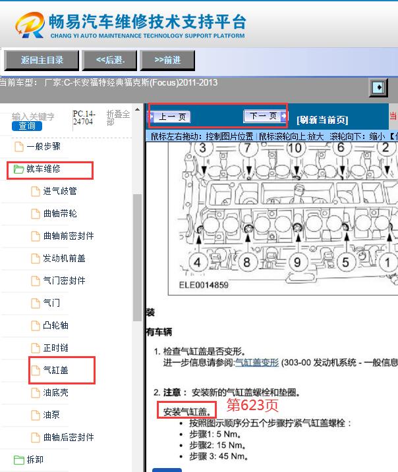Image resolution: width=398 pixels, height=472 pixels.
Task: Click 返回主目录 button
Action: coord(42,60)
